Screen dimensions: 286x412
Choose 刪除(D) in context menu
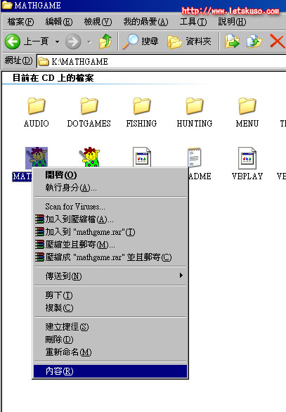[110, 339]
